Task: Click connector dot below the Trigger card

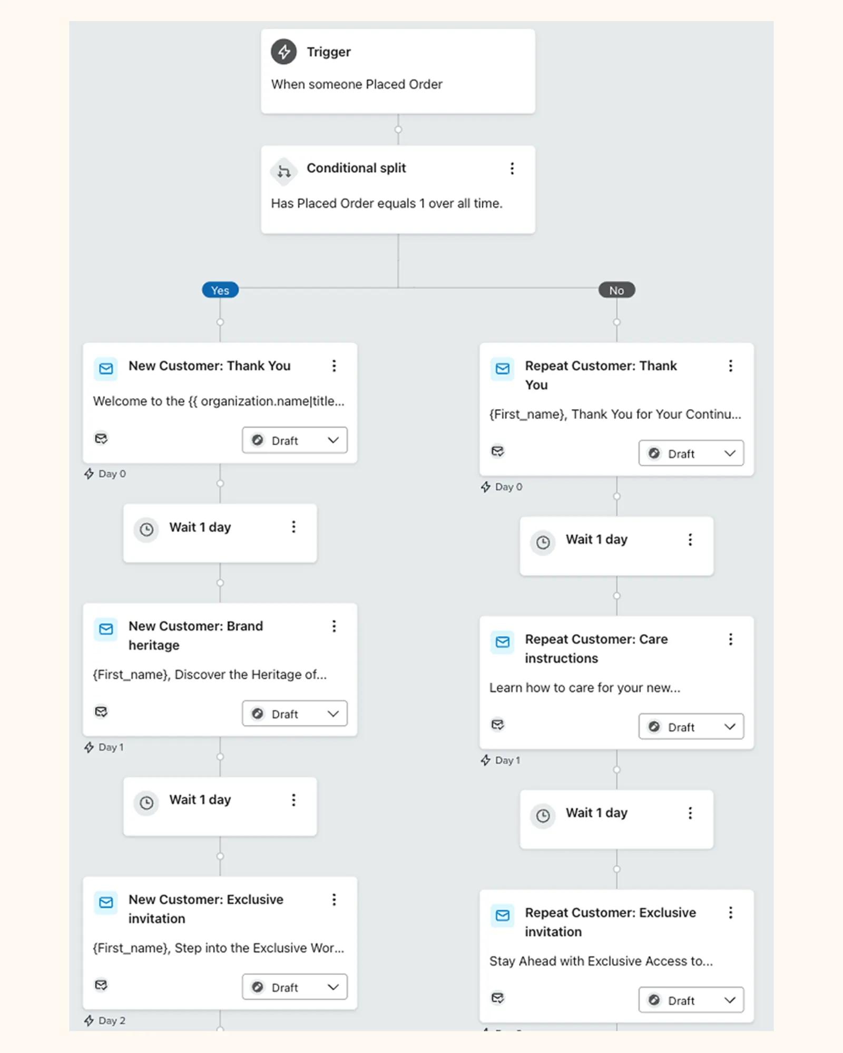Action: coord(398,129)
